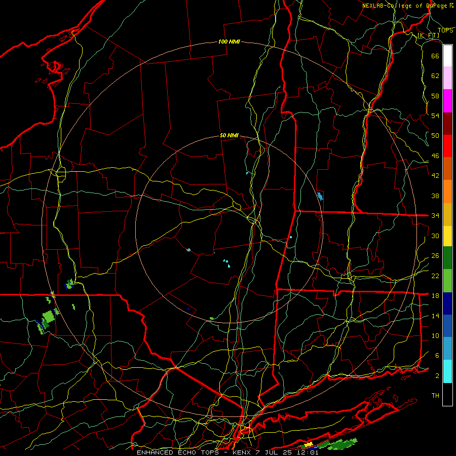Click the legend value 42
The image size is (456, 456).
(435, 176)
